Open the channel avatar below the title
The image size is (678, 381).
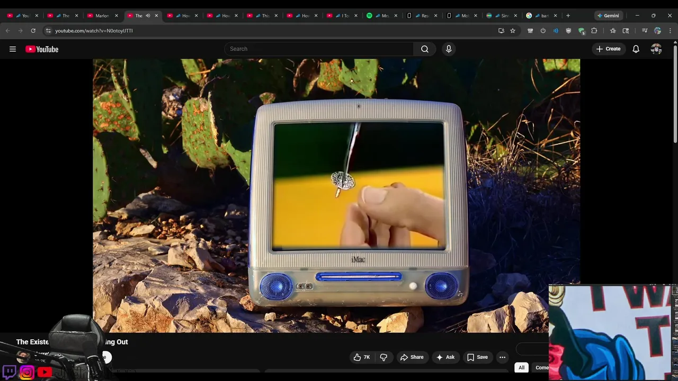pyautogui.click(x=23, y=357)
